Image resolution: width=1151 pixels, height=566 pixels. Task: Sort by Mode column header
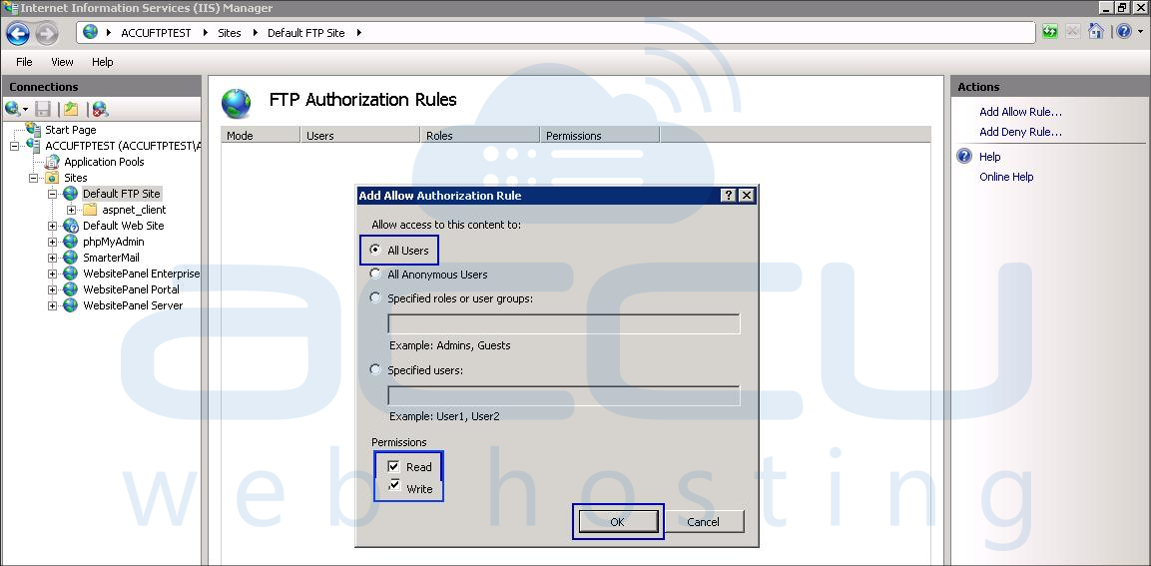[x=261, y=135]
